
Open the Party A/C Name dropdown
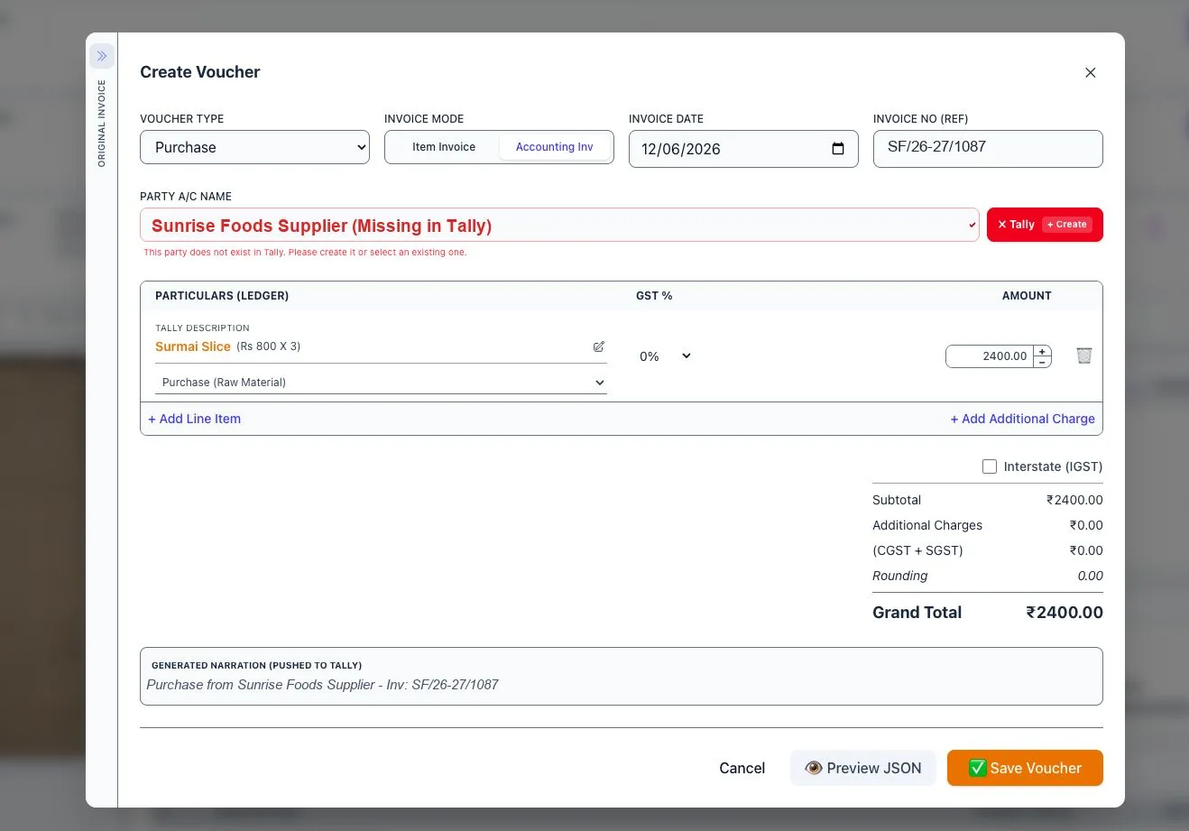pos(559,225)
